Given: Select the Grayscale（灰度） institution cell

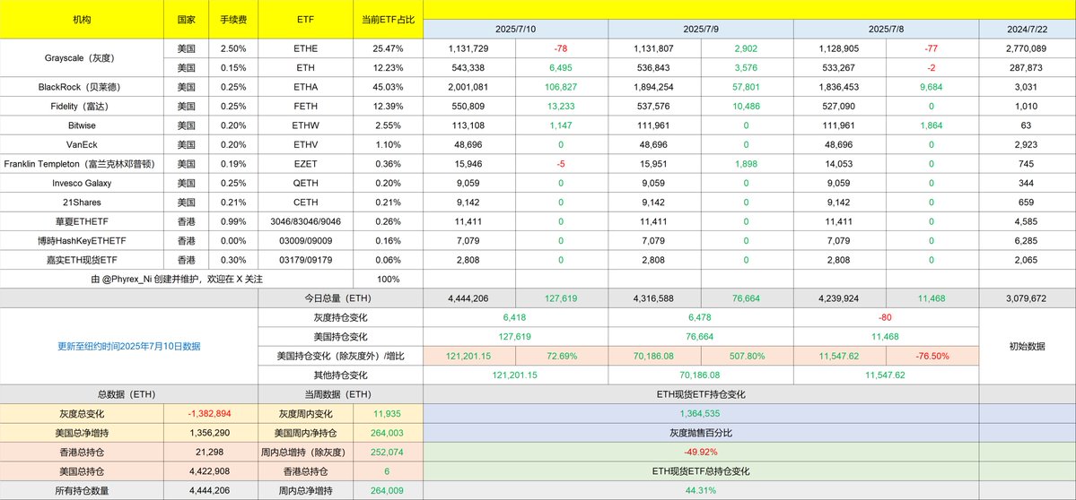Looking at the screenshot, I should [x=82, y=58].
